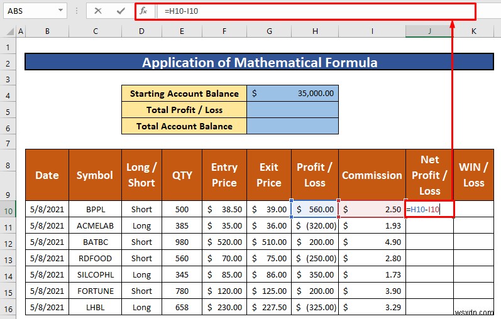Screen dimensions: 501x319
Task: Select commission 4.90 cell
Action: (x=372, y=242)
